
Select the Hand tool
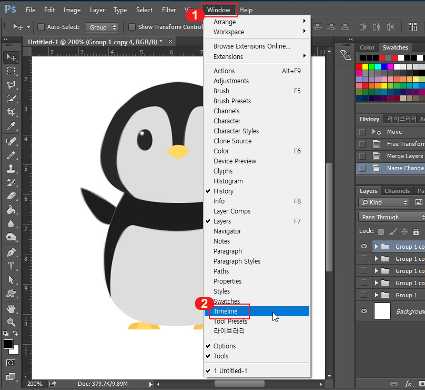pos(11,308)
